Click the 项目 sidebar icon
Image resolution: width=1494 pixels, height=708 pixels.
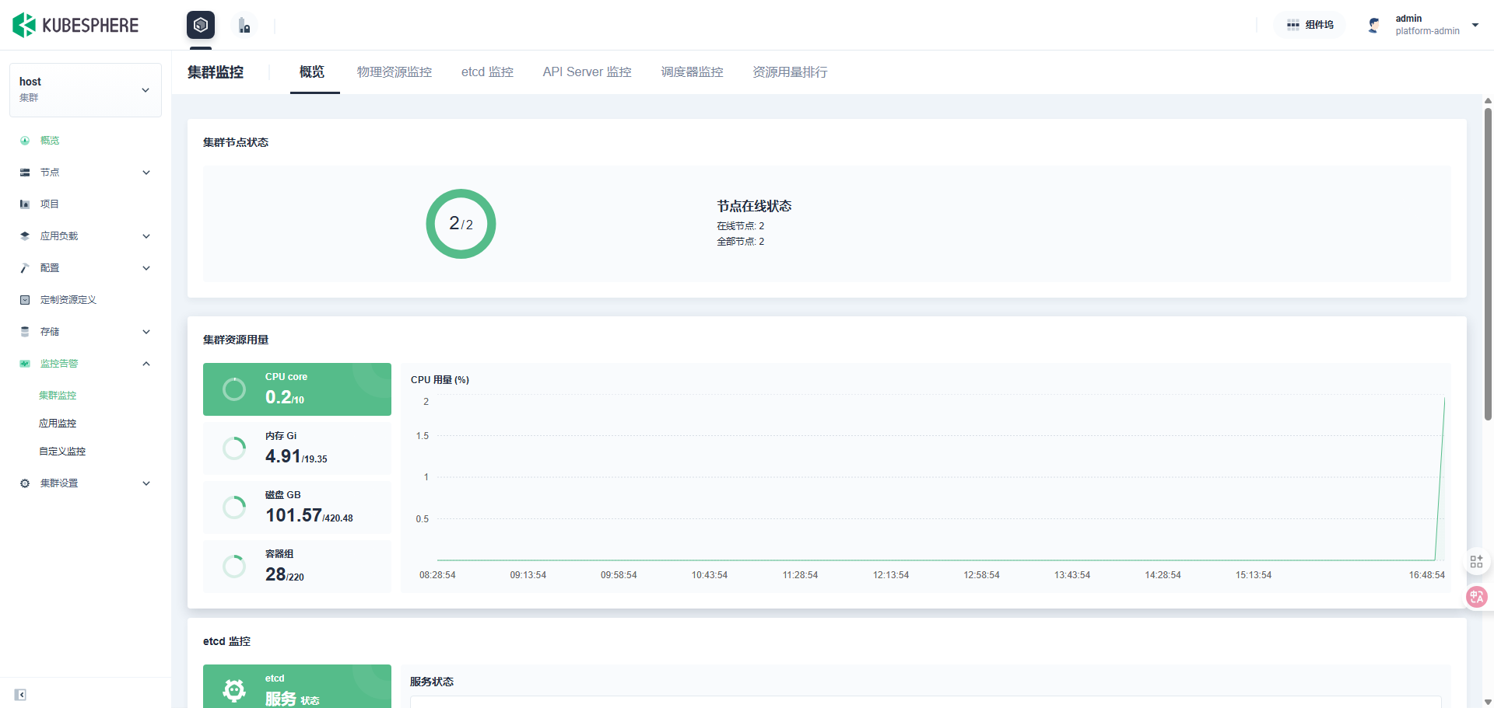coord(25,204)
